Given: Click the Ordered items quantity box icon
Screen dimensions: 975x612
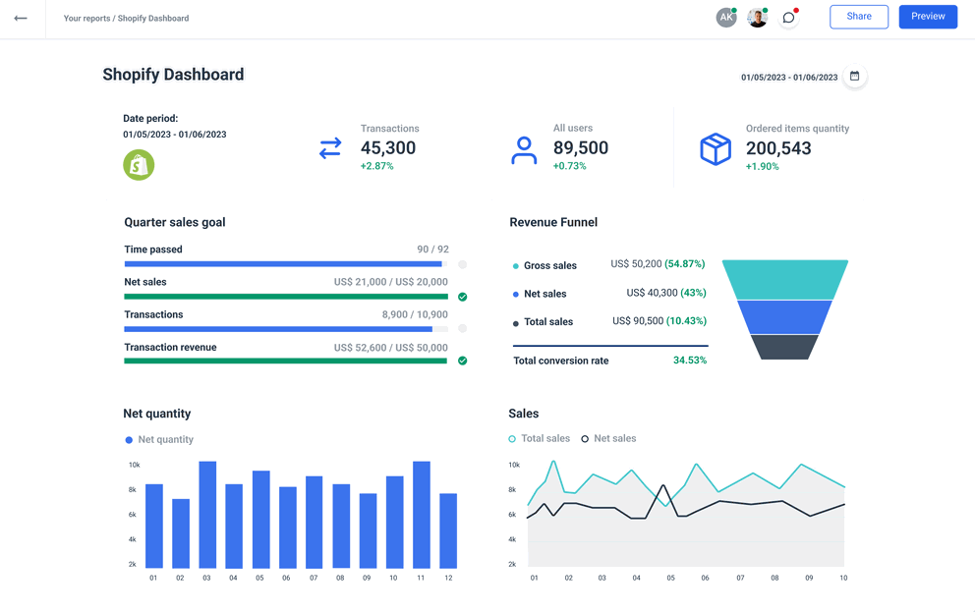Looking at the screenshot, I should click(x=715, y=148).
